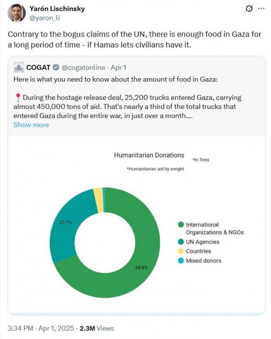Image resolution: width=271 pixels, height=339 pixels.
Task: Open the Apr 1 date of quoted tweet
Action: pos(118,67)
